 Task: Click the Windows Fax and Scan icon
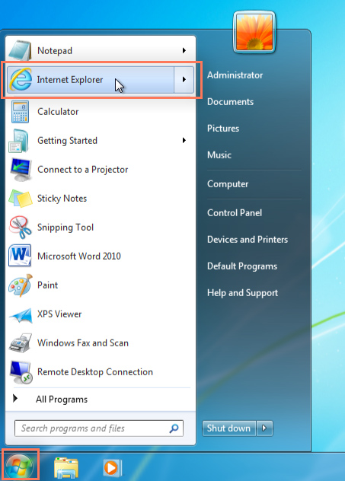(21, 342)
